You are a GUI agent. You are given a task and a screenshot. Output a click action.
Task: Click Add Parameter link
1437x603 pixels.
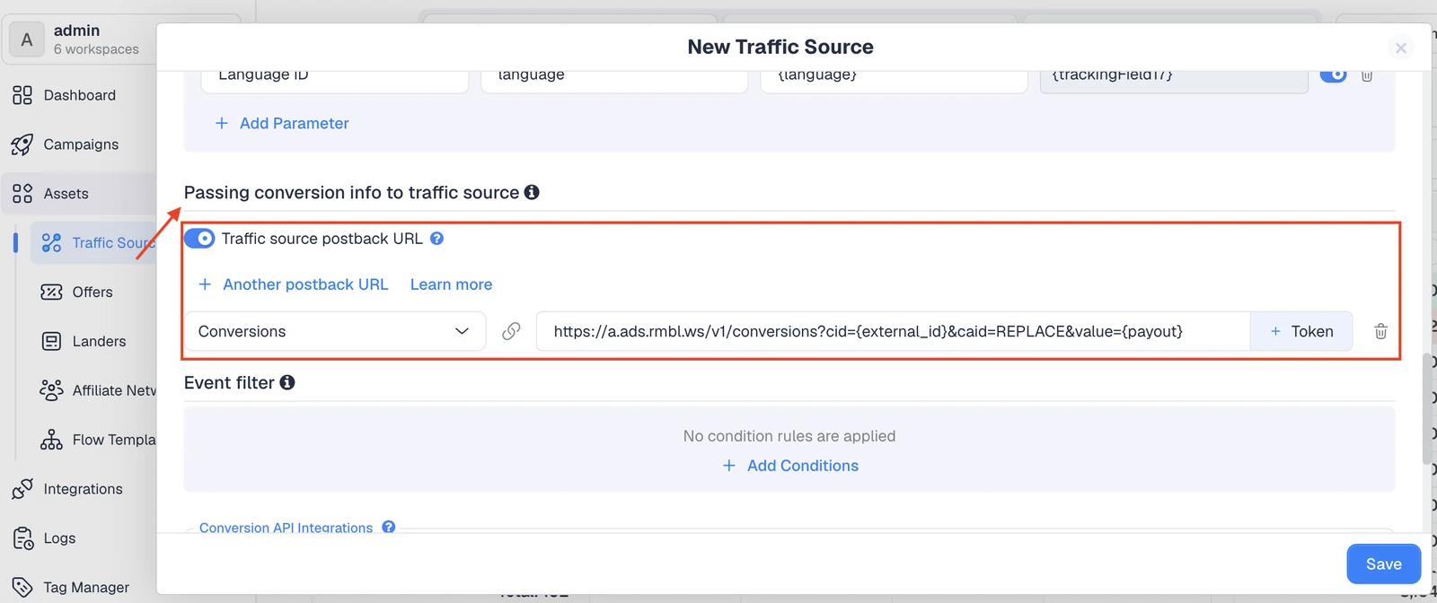pos(294,124)
